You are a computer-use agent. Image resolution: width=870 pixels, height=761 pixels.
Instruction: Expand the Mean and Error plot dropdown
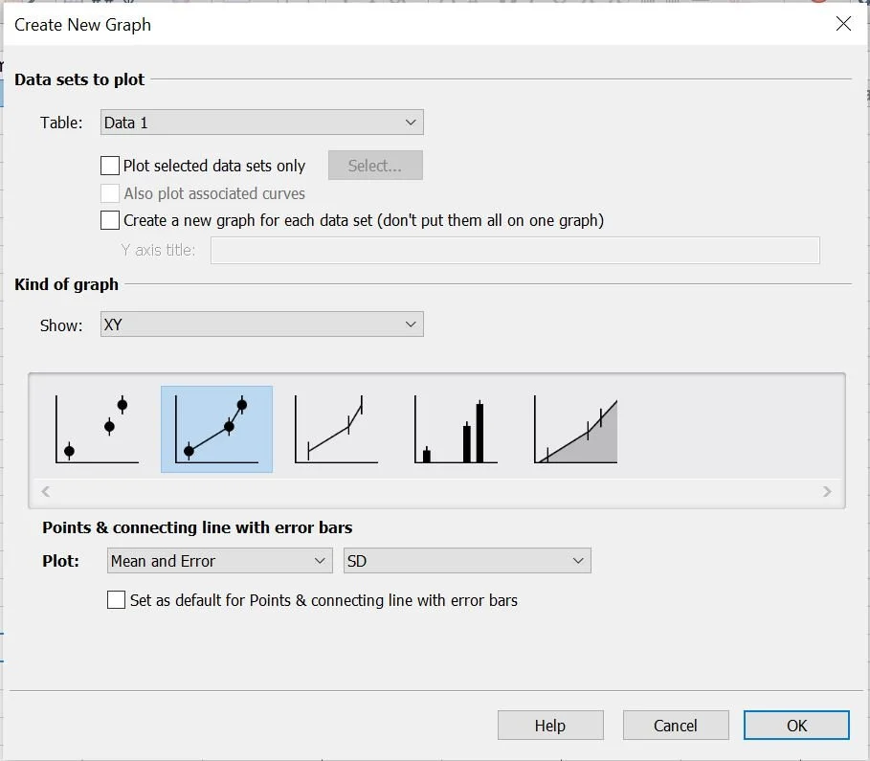coord(218,560)
